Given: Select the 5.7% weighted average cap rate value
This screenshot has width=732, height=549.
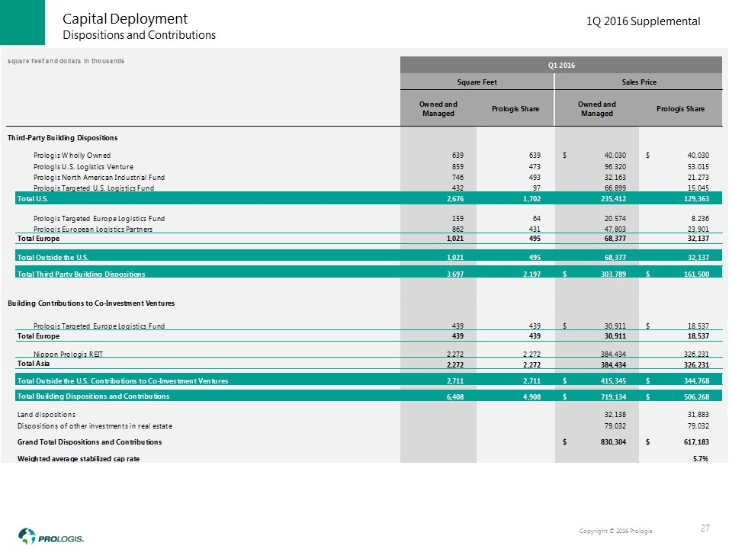Looking at the screenshot, I should pyautogui.click(x=698, y=457).
